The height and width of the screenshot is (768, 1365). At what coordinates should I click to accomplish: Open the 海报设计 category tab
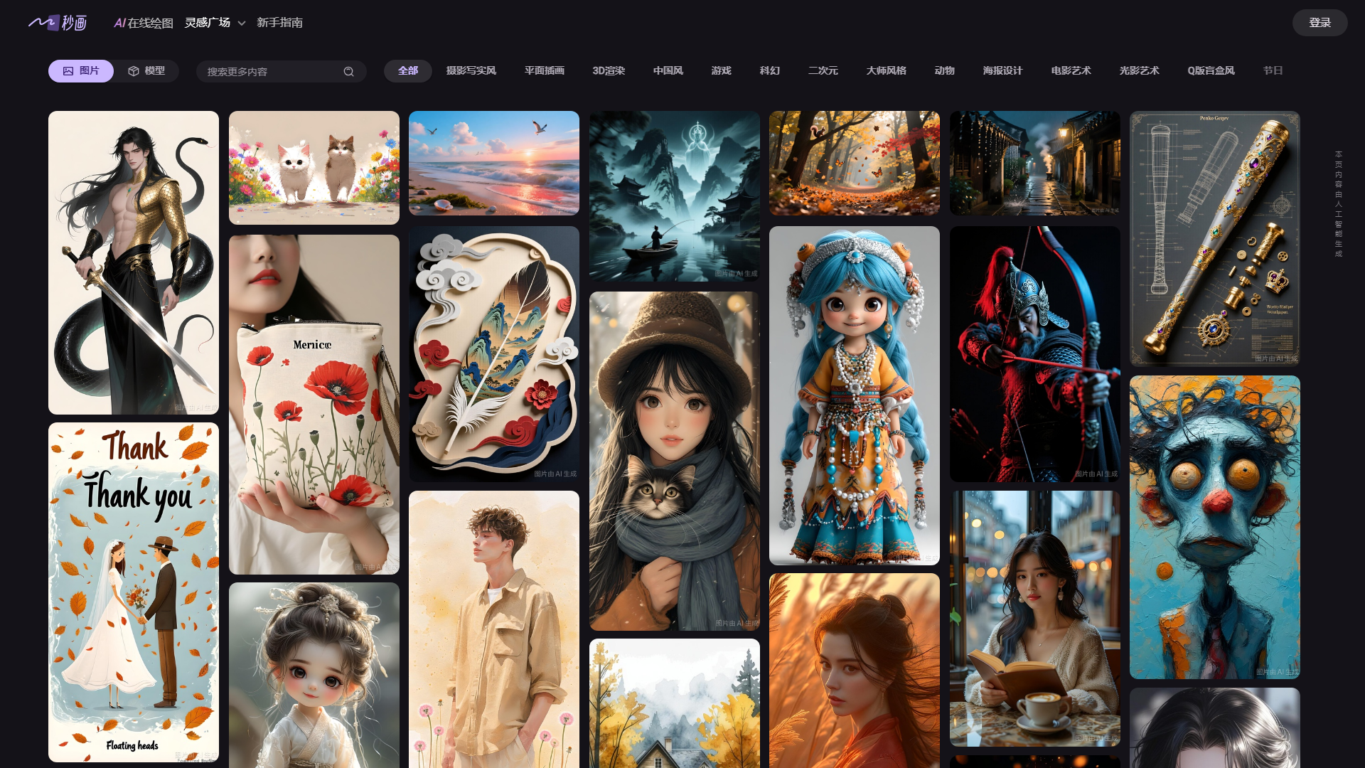[x=1002, y=71]
